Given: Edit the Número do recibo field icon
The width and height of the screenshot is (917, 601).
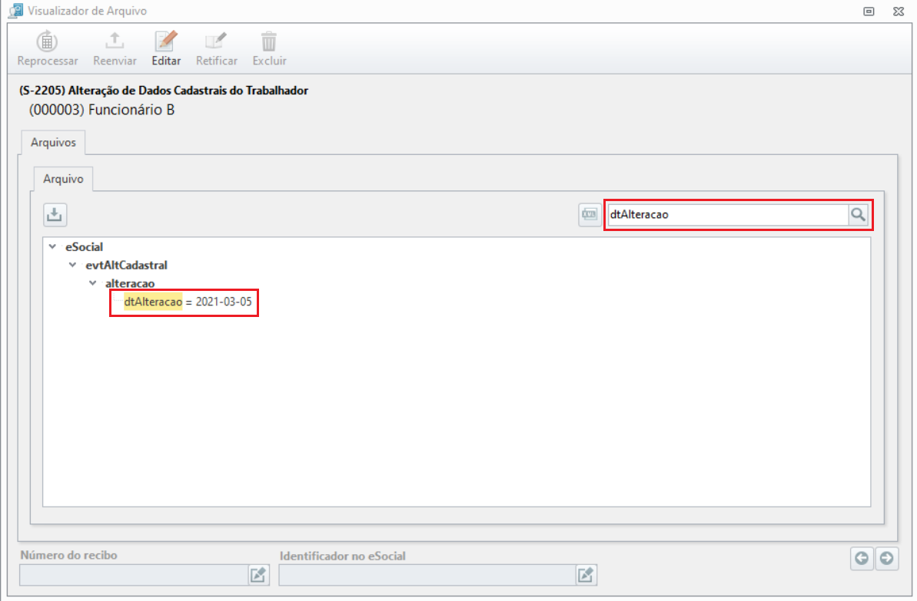Looking at the screenshot, I should (258, 576).
